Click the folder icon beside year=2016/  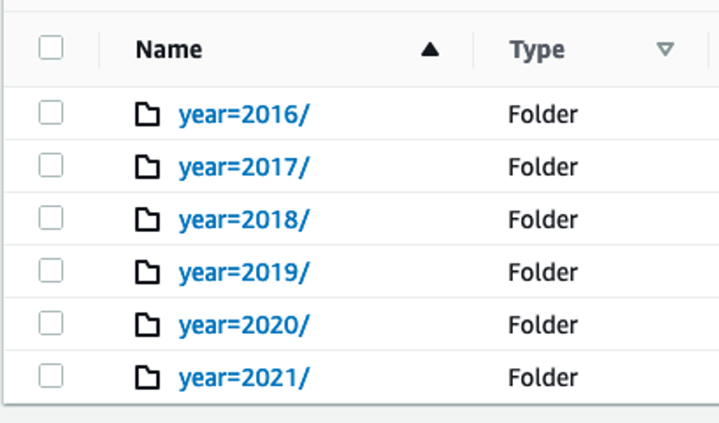(x=147, y=114)
